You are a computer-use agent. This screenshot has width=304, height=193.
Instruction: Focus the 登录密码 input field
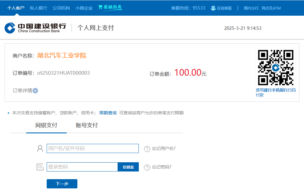point(82,167)
